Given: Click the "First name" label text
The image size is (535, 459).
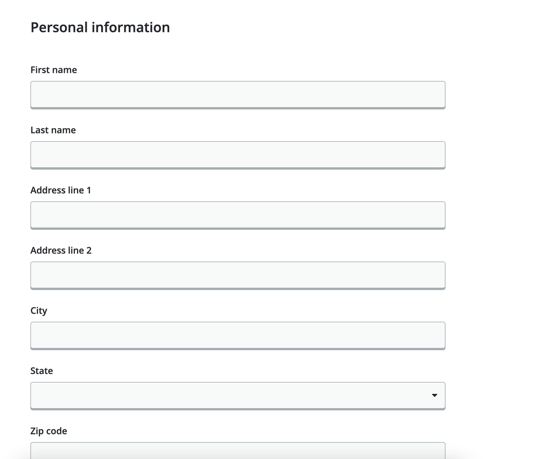Looking at the screenshot, I should [x=53, y=70].
